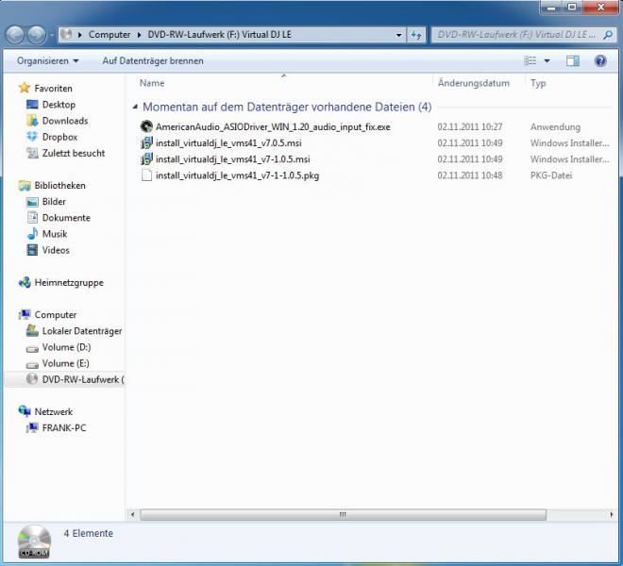Click the location icon in the address bar
Image resolution: width=623 pixels, height=566 pixels.
coord(67,35)
